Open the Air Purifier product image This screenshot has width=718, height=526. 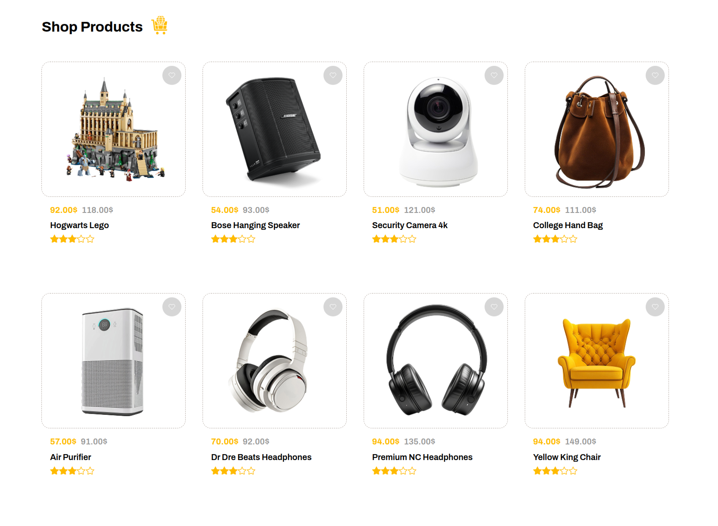coord(112,362)
